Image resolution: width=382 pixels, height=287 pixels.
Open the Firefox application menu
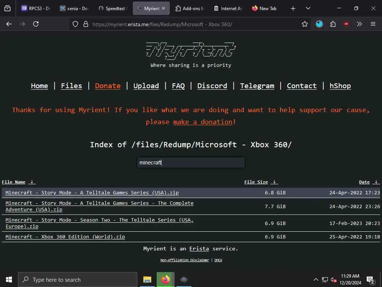[x=373, y=24]
